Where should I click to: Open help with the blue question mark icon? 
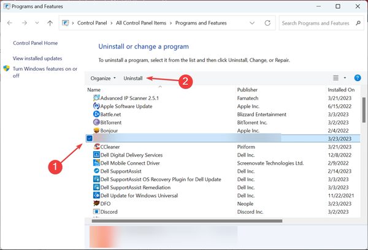pyautogui.click(x=358, y=78)
